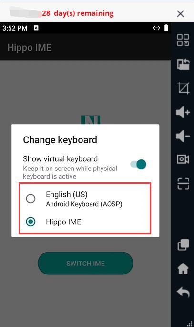Image resolution: width=194 pixels, height=327 pixels.
Task: Close the days remaining banner
Action: click(180, 14)
